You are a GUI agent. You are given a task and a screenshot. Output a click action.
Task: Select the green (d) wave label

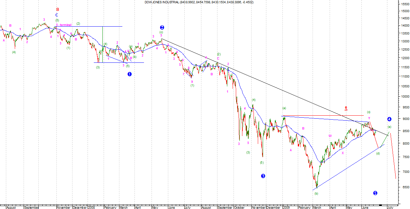tap(378, 153)
